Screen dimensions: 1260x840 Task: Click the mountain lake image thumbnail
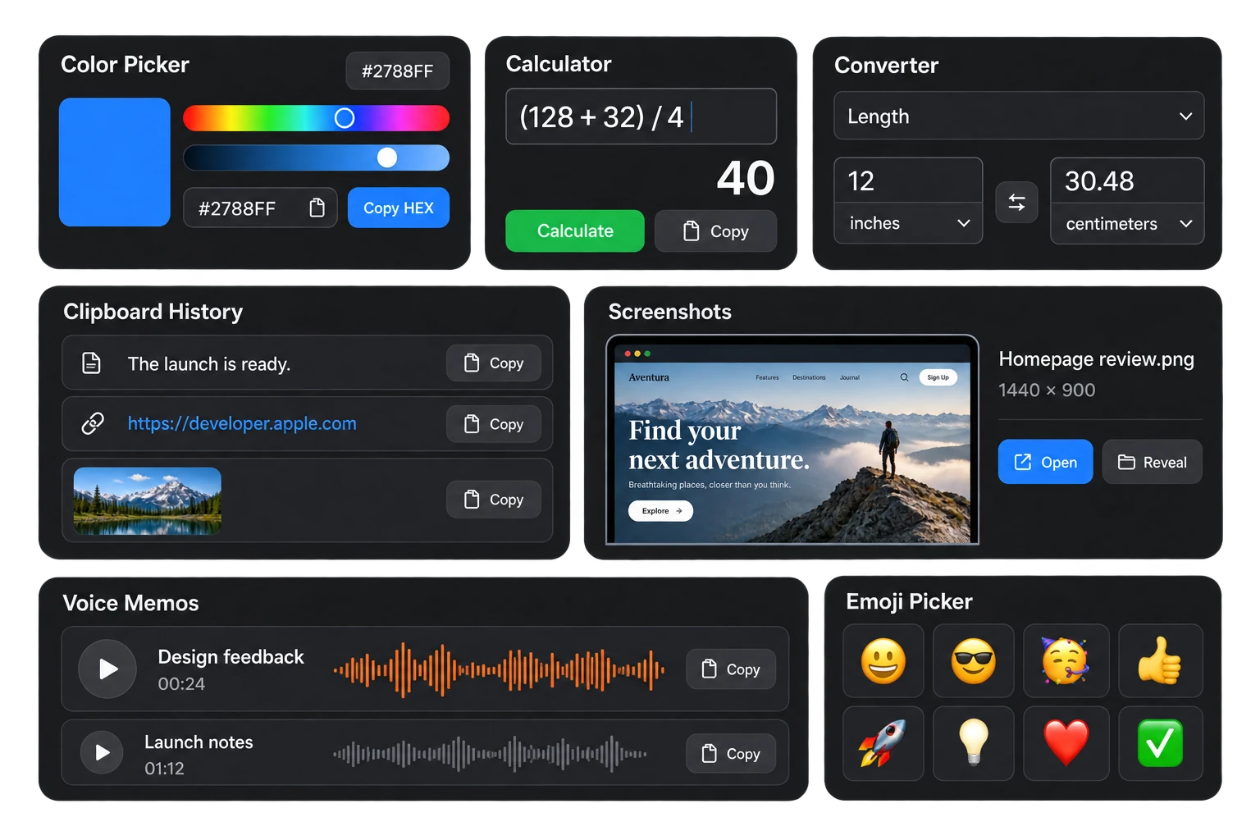pos(148,500)
